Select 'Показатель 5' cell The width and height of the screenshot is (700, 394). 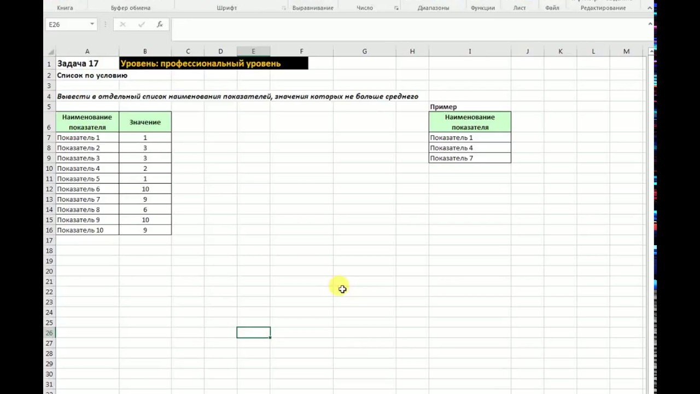(87, 179)
